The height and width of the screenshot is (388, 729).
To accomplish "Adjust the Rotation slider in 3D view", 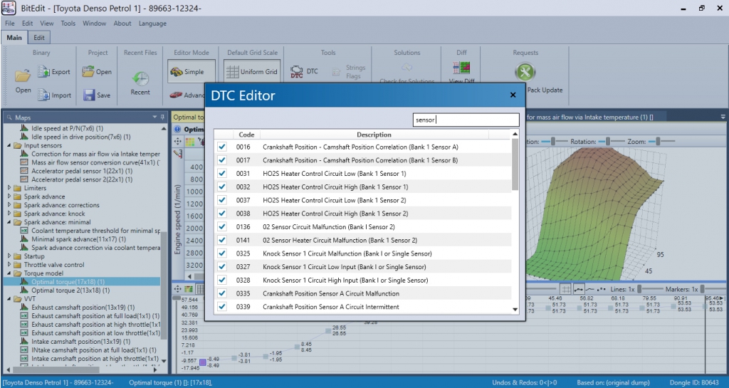I will 608,141.
